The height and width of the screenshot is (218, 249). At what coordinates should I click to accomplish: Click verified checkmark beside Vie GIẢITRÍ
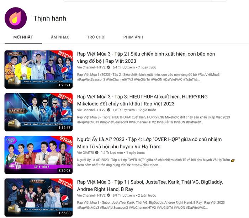click(x=97, y=153)
